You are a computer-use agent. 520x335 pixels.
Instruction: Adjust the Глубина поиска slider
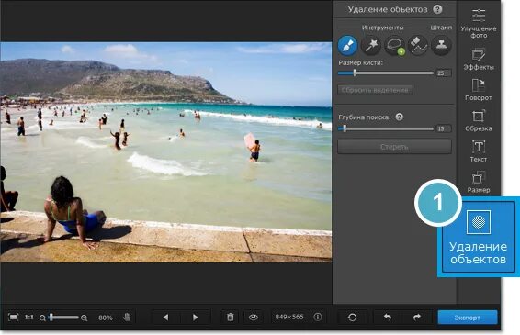[x=386, y=128]
